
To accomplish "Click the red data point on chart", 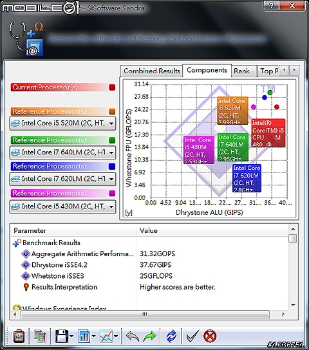I will coord(277,107).
